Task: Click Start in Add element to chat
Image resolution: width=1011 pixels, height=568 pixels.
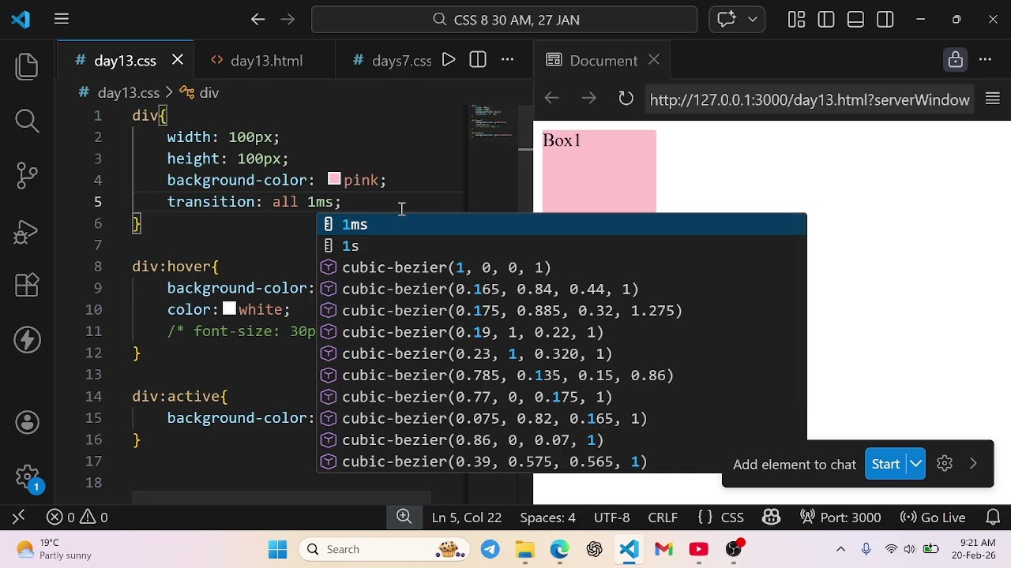Action: click(x=885, y=465)
